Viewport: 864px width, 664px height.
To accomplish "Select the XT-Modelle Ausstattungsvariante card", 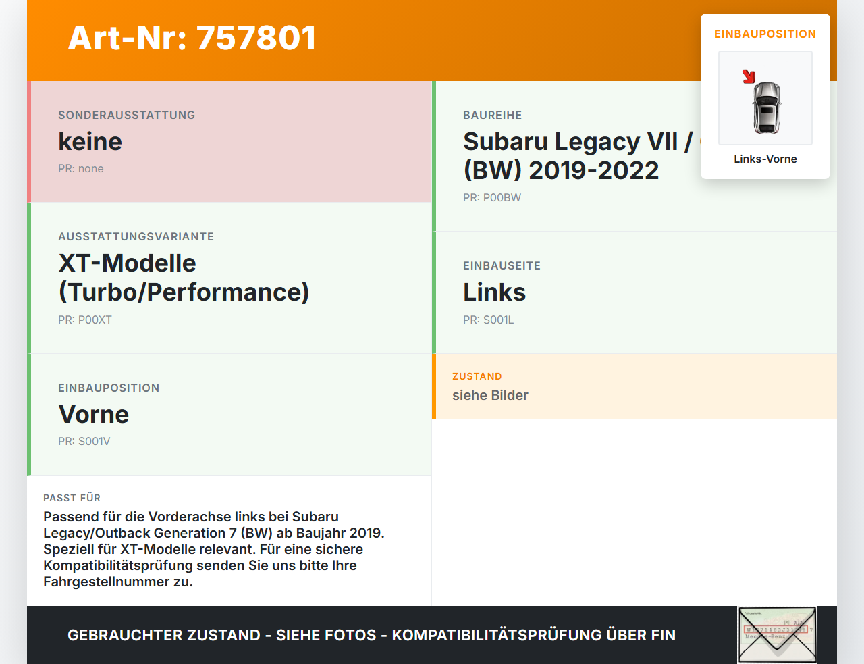I will (230, 278).
